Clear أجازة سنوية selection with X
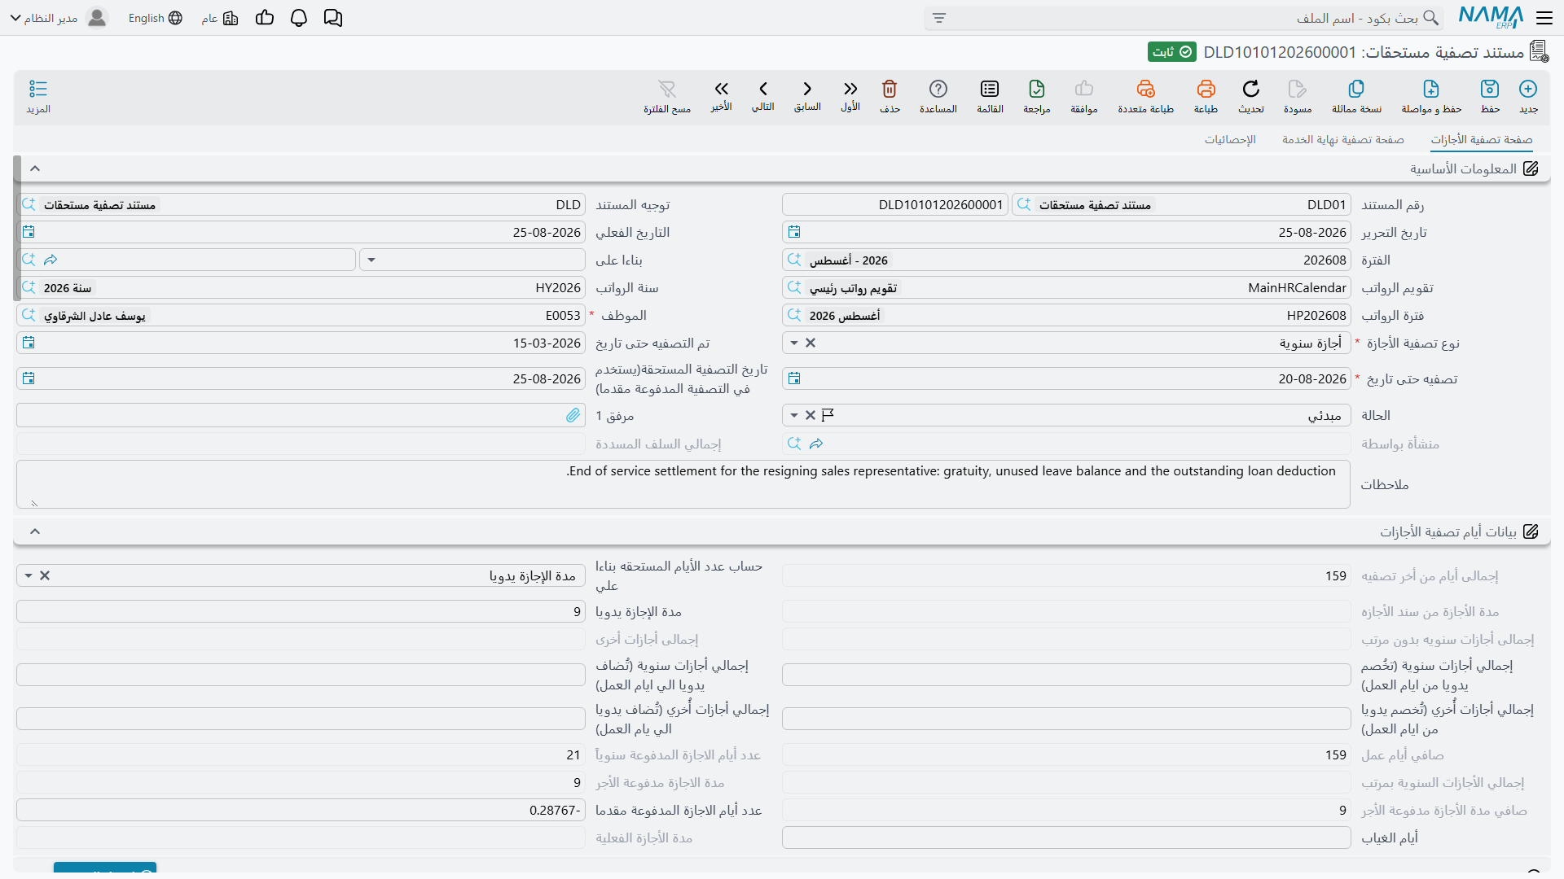Viewport: 1564px width, 879px height. click(x=811, y=343)
